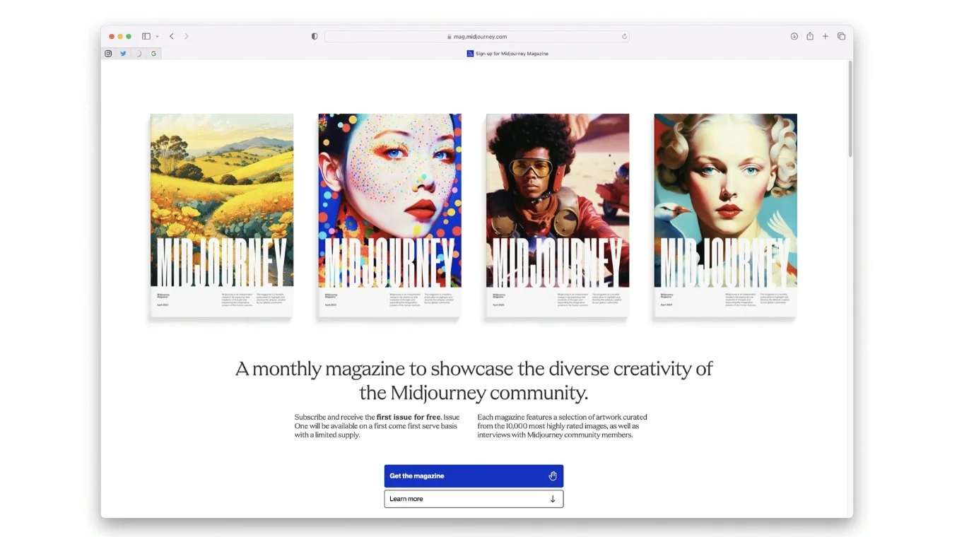Open the afro goggles pilot magazine cover
Viewport: 957px width, 537px height.
coord(558,216)
